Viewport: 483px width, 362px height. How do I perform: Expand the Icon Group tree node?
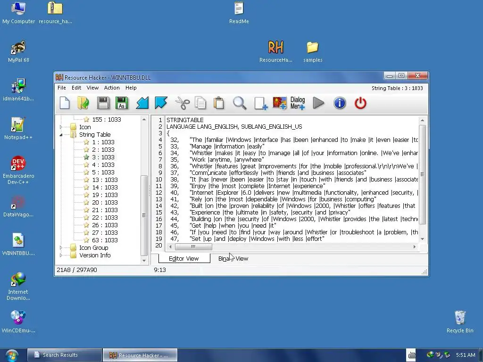point(61,247)
